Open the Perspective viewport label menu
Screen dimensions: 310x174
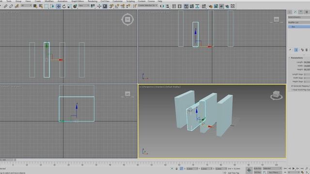[x=148, y=87]
